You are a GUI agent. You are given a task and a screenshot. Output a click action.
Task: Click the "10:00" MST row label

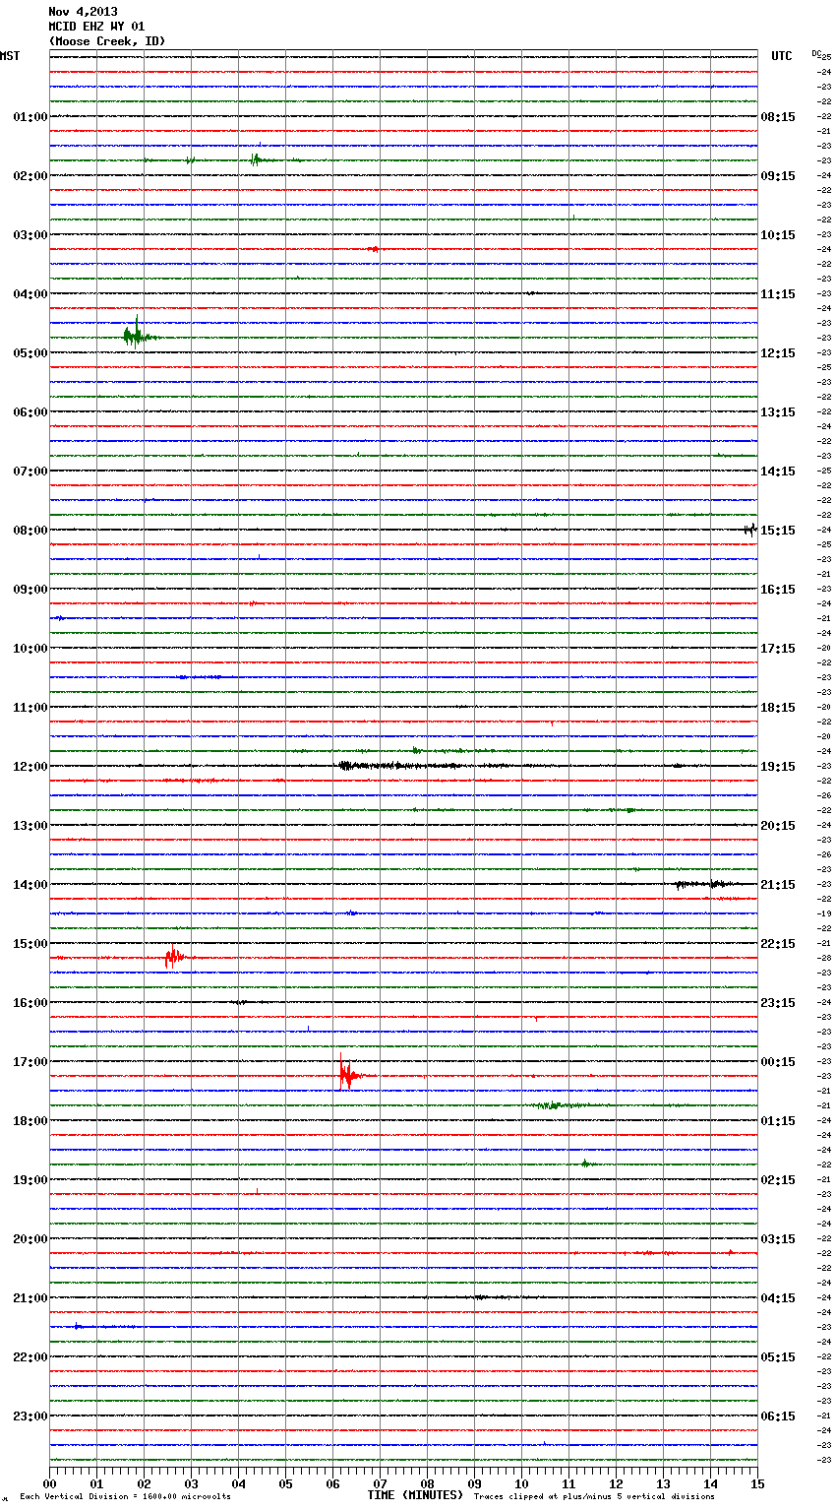click(x=30, y=649)
